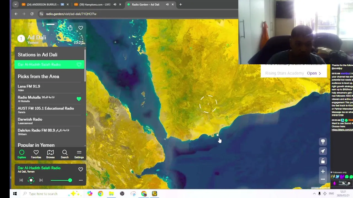The image size is (353, 198).
Task: Skip to the previous station
Action: (x=21, y=180)
